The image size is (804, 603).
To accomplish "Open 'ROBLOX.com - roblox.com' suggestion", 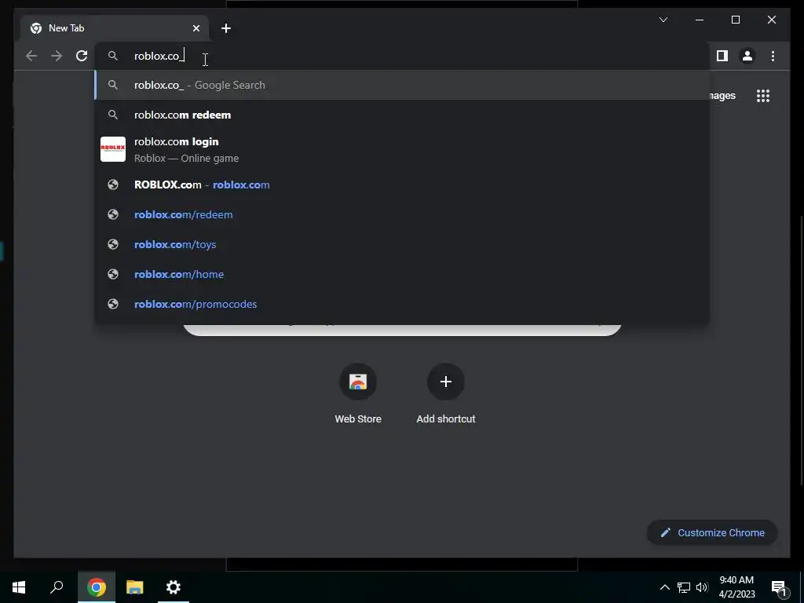I will [x=402, y=185].
